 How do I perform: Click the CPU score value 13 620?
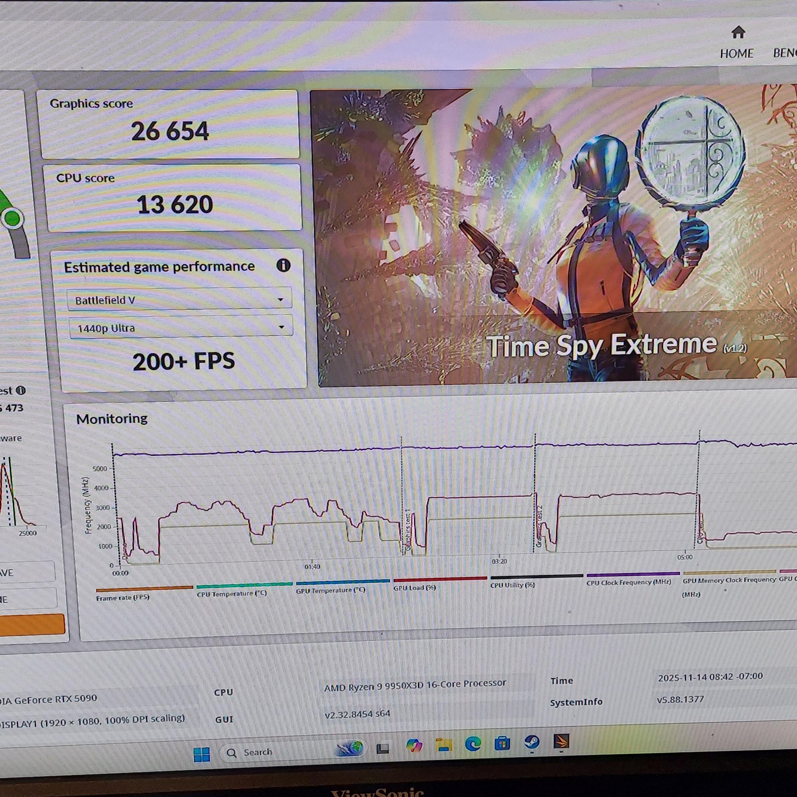175,205
